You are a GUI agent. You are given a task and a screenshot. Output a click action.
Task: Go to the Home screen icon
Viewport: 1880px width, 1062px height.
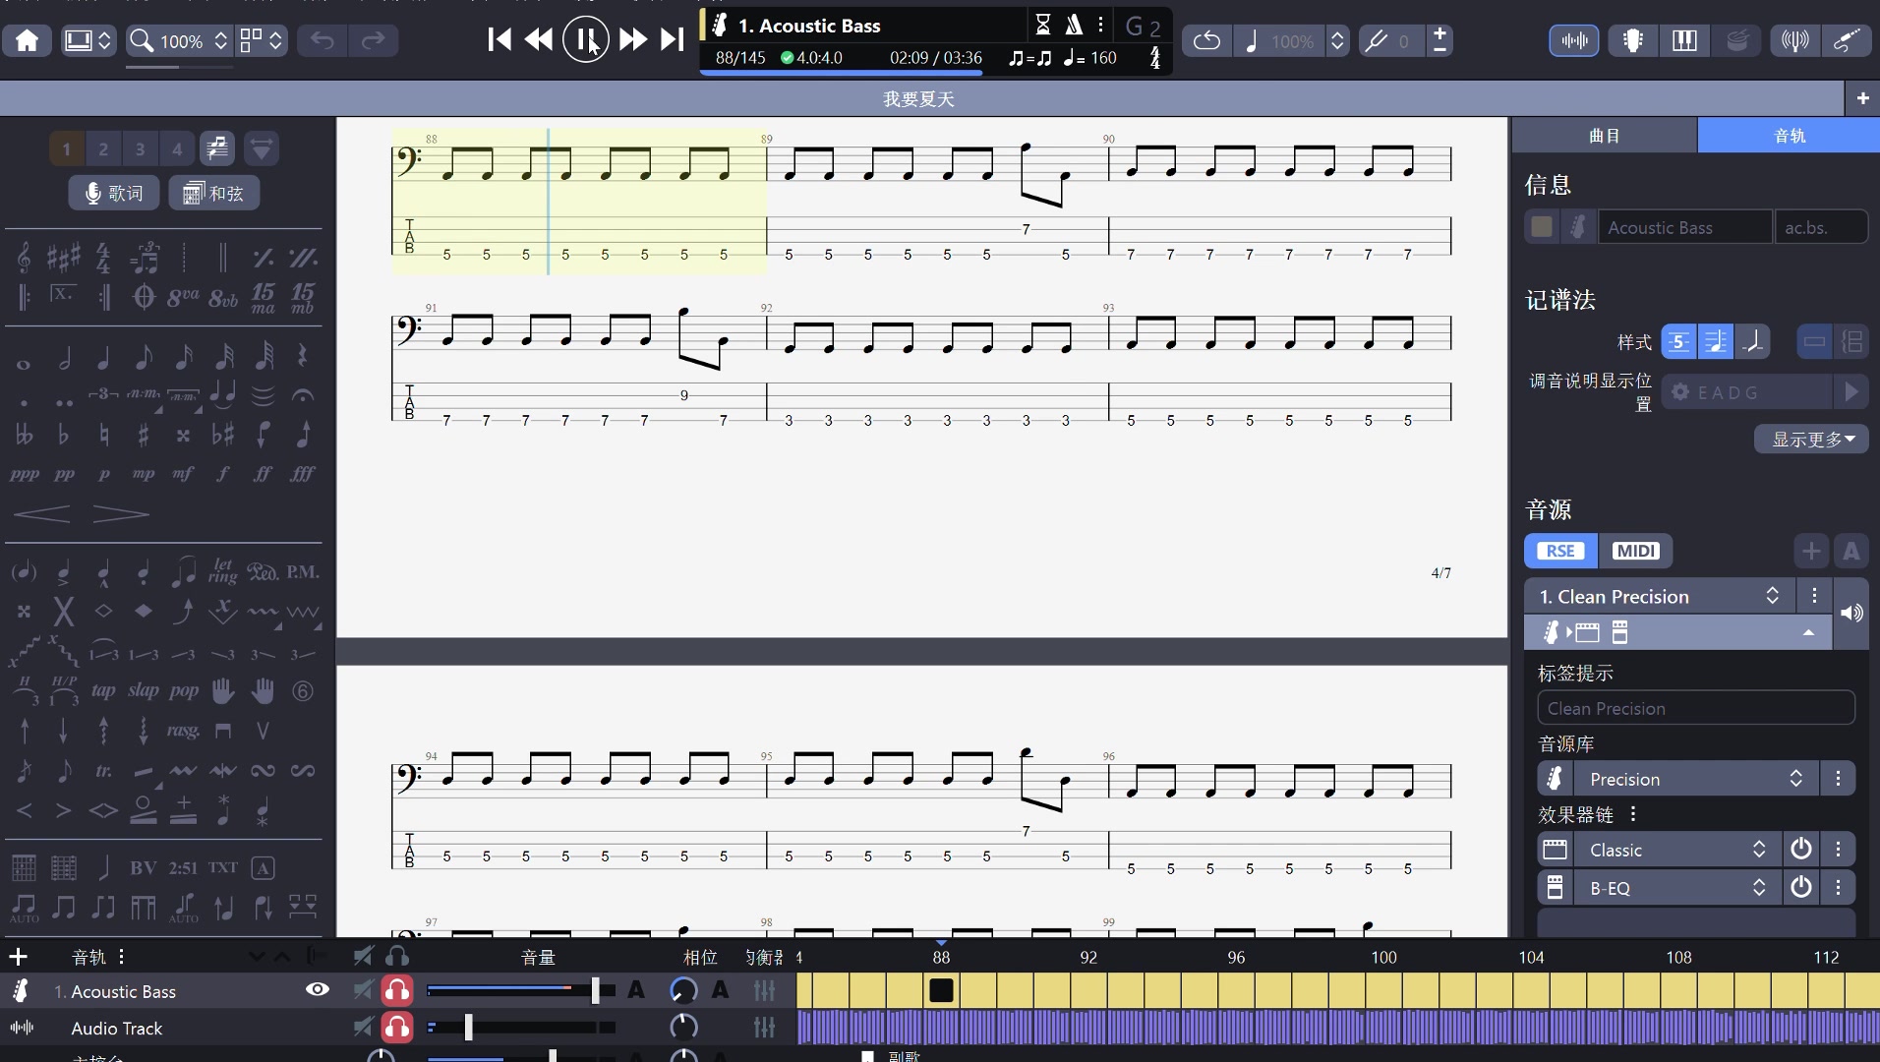pos(28,40)
